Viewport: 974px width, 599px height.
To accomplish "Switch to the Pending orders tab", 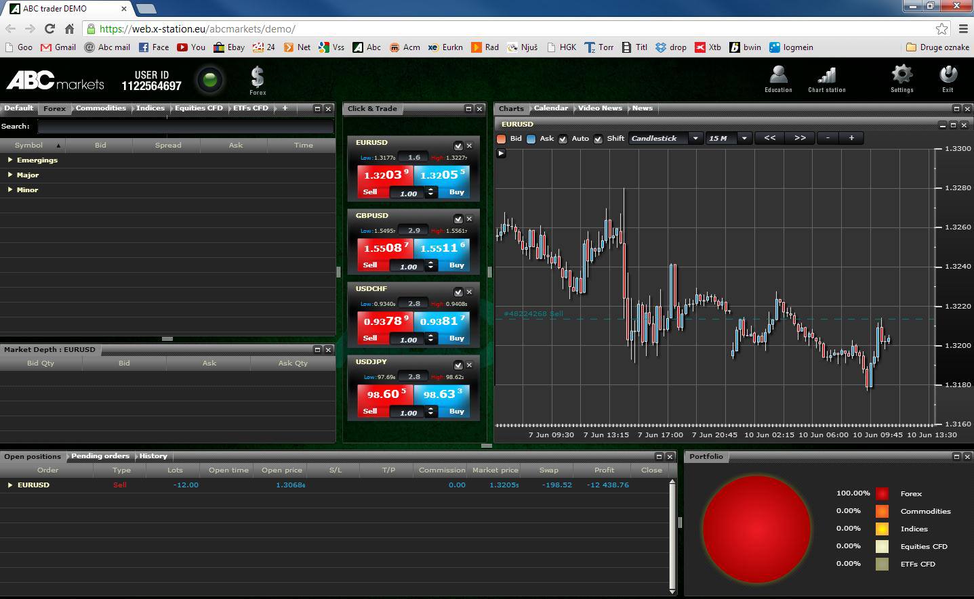I will coord(100,456).
